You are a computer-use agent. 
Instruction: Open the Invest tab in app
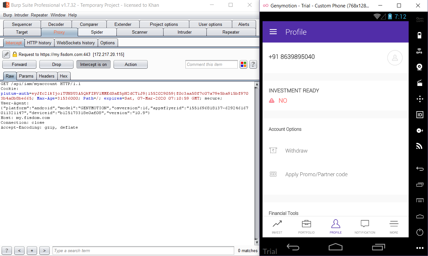pos(277,227)
